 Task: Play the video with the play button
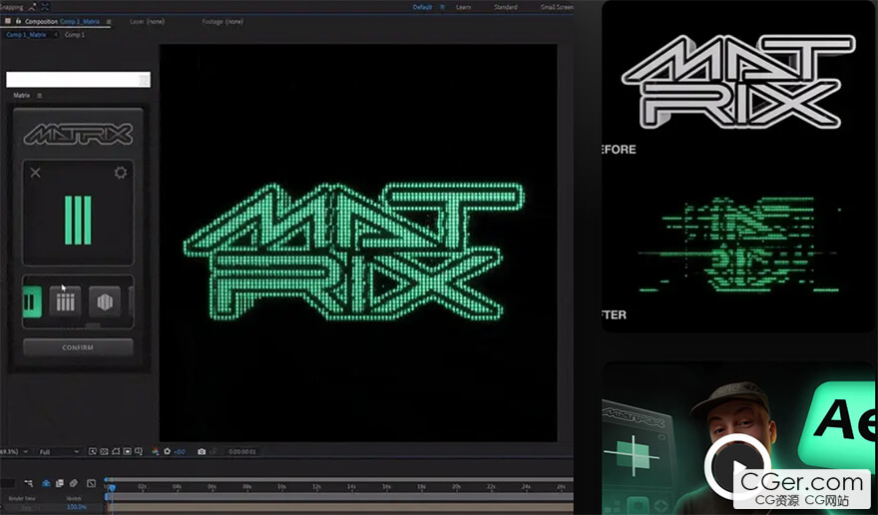[738, 467]
